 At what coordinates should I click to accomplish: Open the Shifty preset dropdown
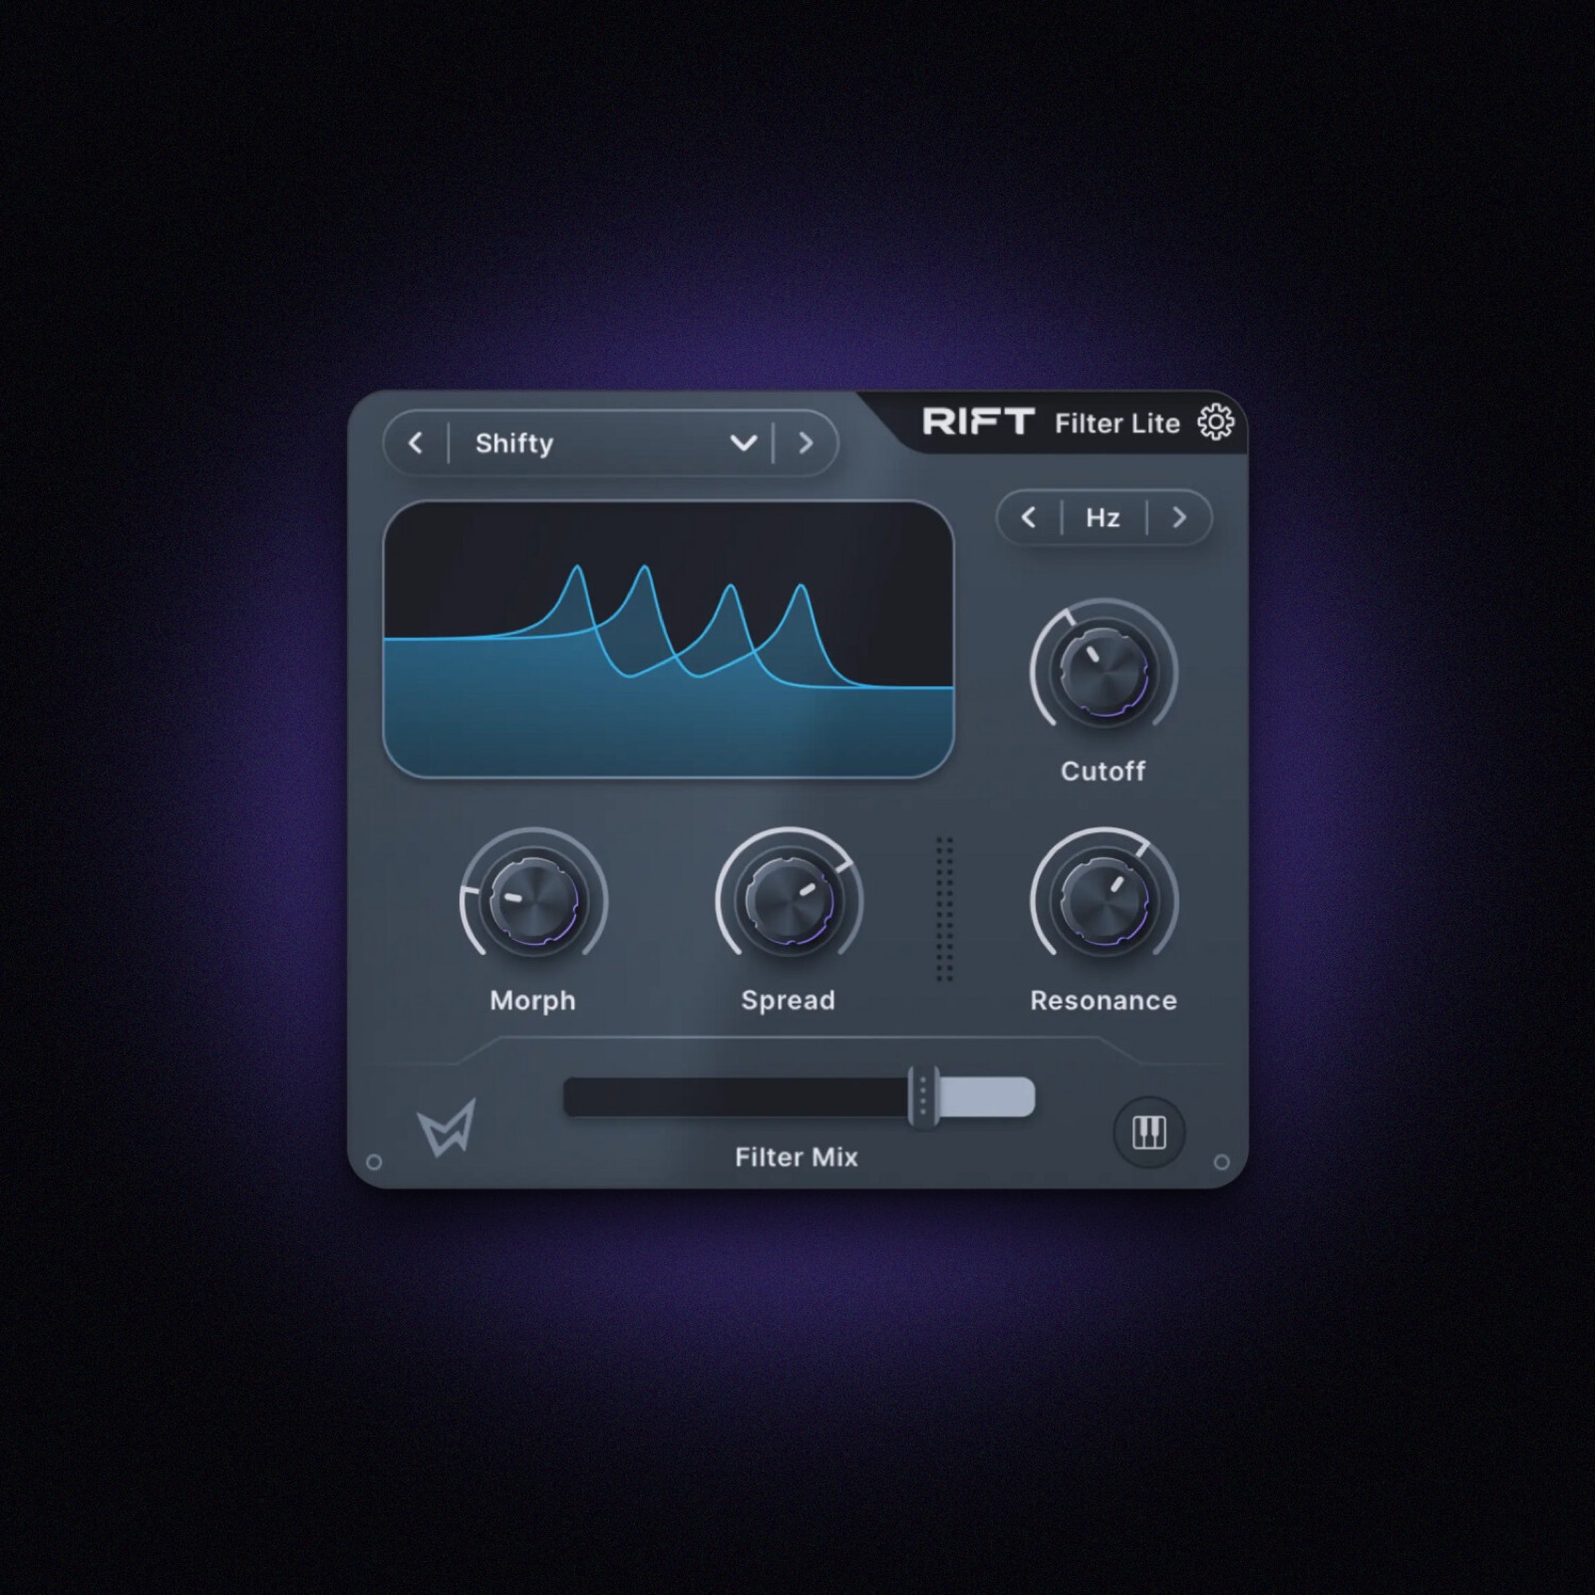coord(611,443)
